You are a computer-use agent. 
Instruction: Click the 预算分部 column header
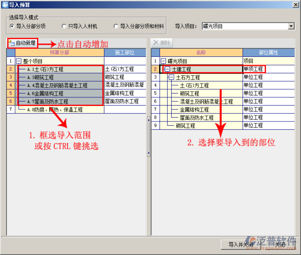pyautogui.click(x=60, y=53)
